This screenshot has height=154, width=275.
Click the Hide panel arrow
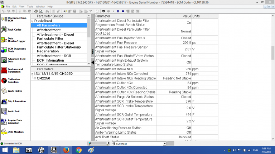pos(93,62)
